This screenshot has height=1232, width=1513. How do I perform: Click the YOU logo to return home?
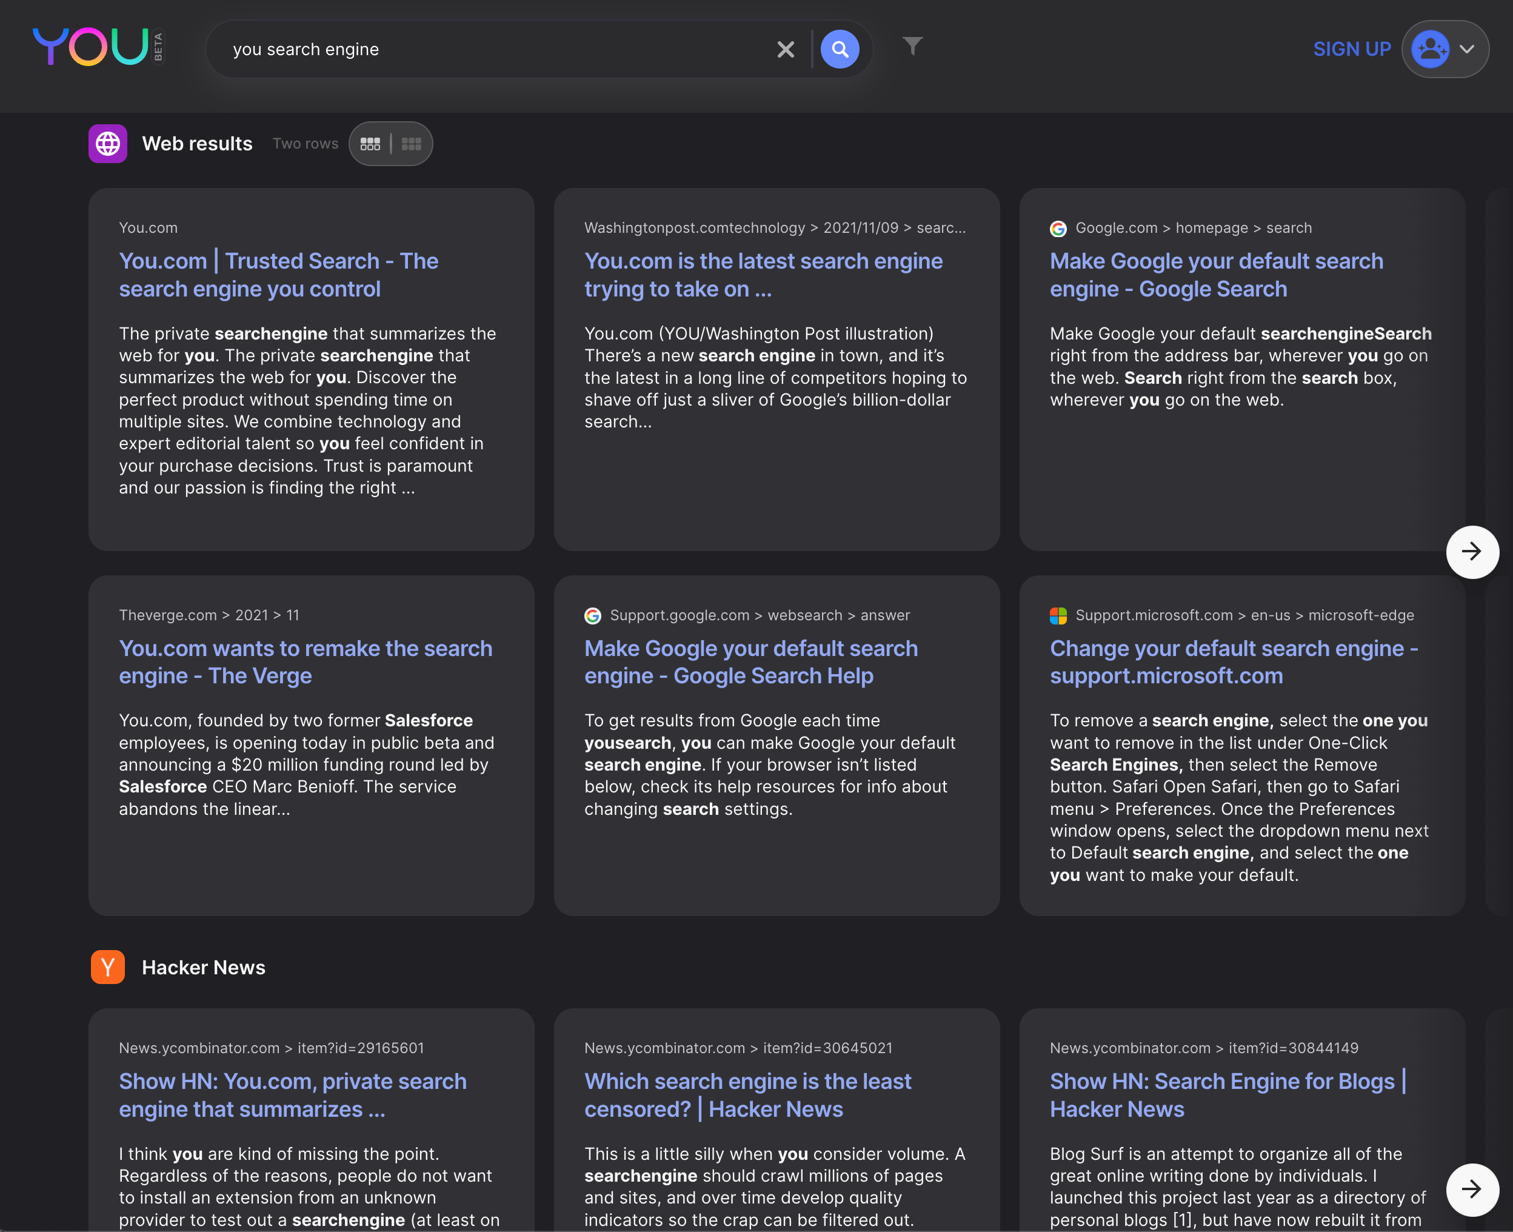pyautogui.click(x=92, y=47)
